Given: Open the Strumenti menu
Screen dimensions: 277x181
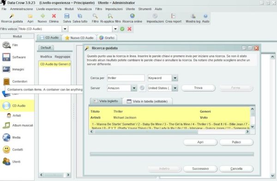Looking at the screenshot, I should [145, 9].
